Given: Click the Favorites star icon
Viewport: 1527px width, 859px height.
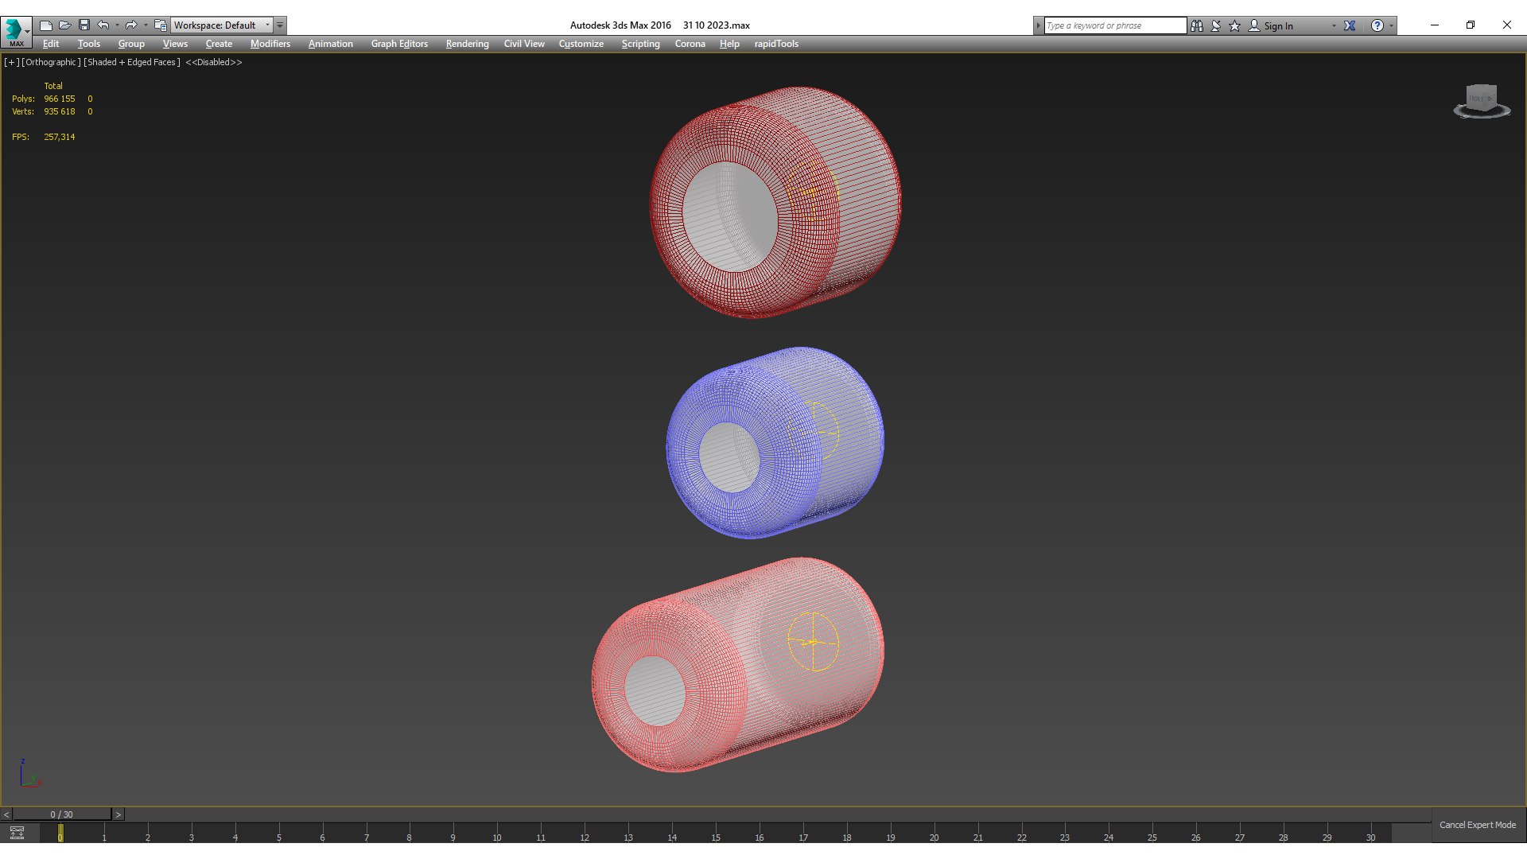Looking at the screenshot, I should pos(1234,25).
